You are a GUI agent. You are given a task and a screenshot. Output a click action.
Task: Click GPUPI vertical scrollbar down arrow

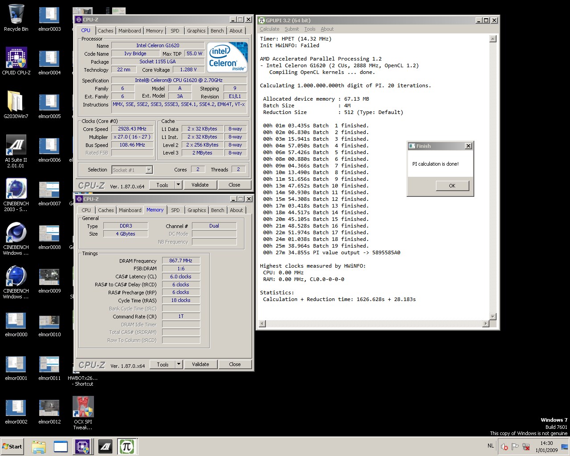coord(493,317)
